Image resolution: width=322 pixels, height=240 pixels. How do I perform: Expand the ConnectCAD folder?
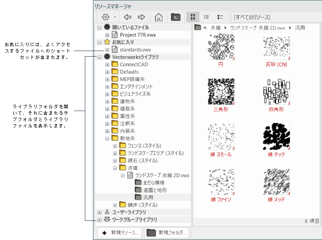pyautogui.click(x=107, y=65)
